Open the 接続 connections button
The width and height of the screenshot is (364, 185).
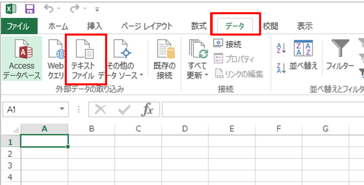227,44
